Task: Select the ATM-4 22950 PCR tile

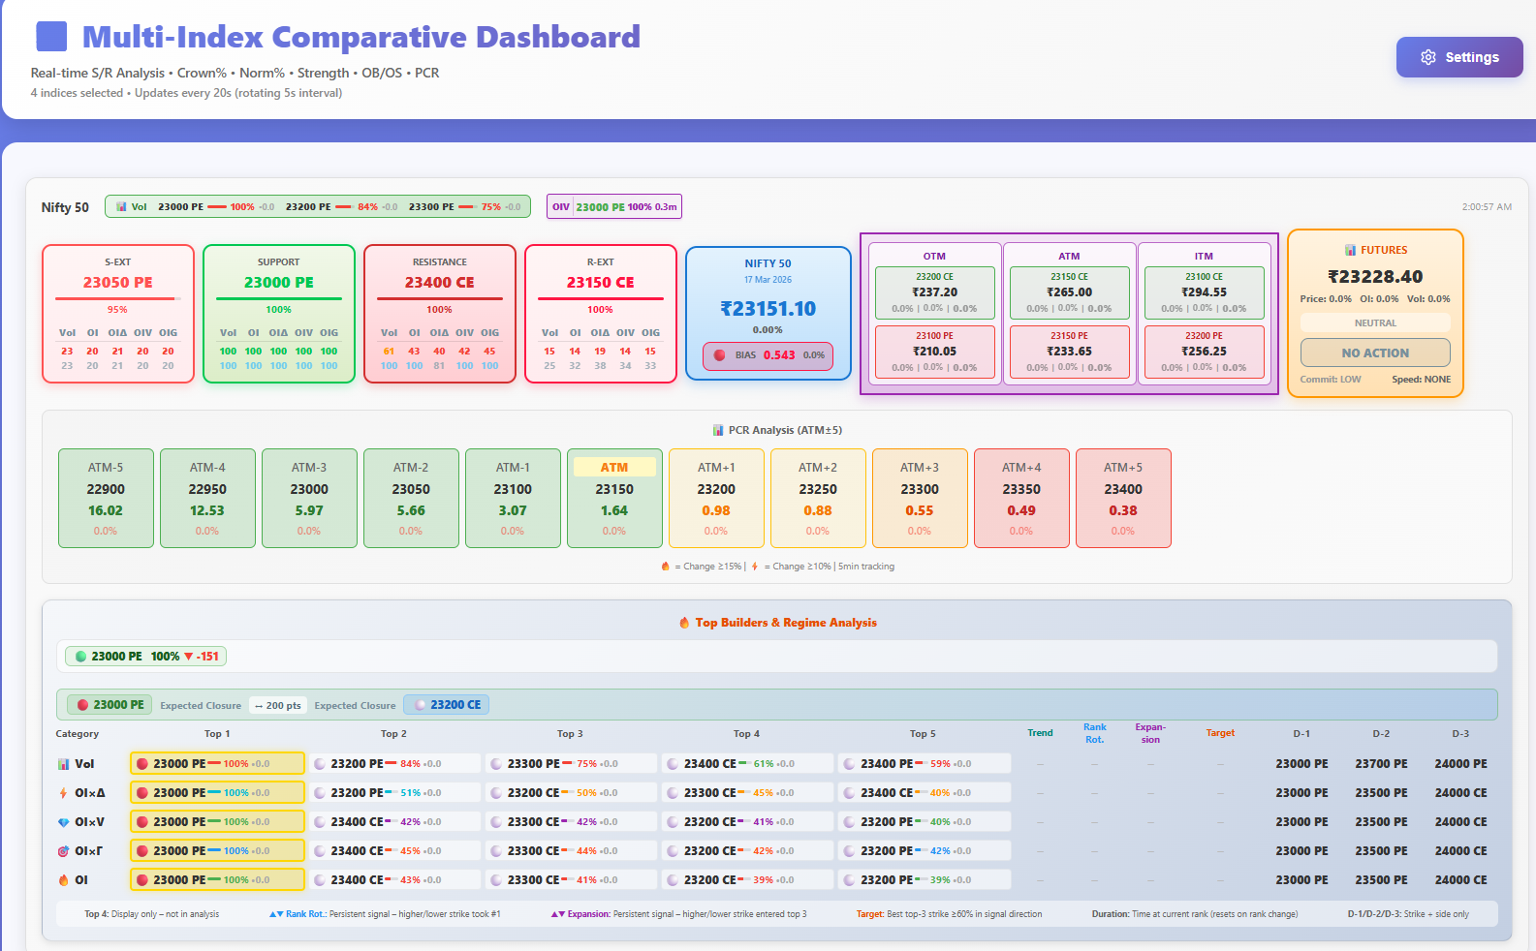Action: 207,499
